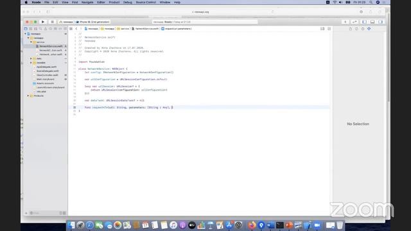Show the Attributes inspector blue tab
Viewport: 411px width, 231px height.
pyautogui.click(x=369, y=29)
